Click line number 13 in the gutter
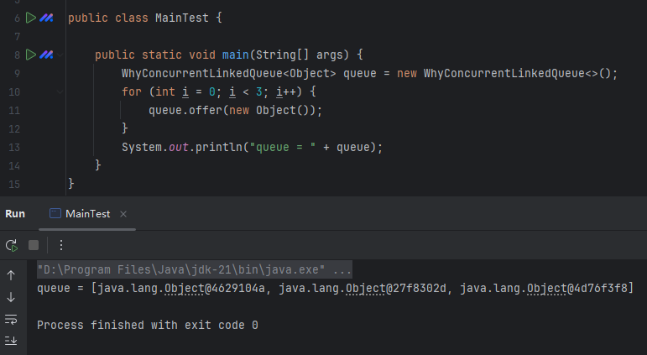 pos(13,147)
